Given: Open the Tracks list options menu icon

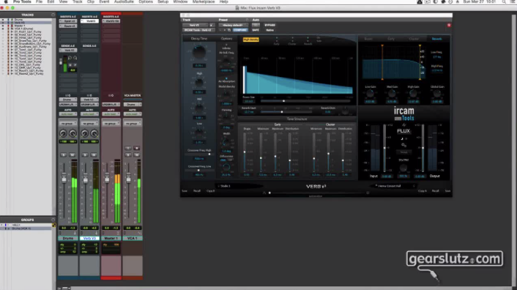Looking at the screenshot, I should click(53, 15).
